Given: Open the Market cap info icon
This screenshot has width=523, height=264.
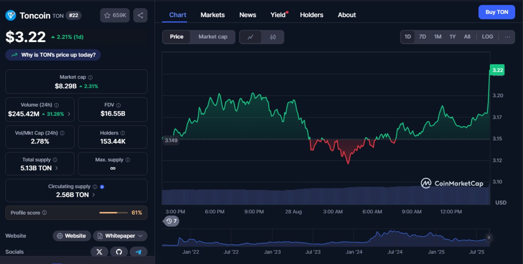Looking at the screenshot, I should tap(90, 77).
